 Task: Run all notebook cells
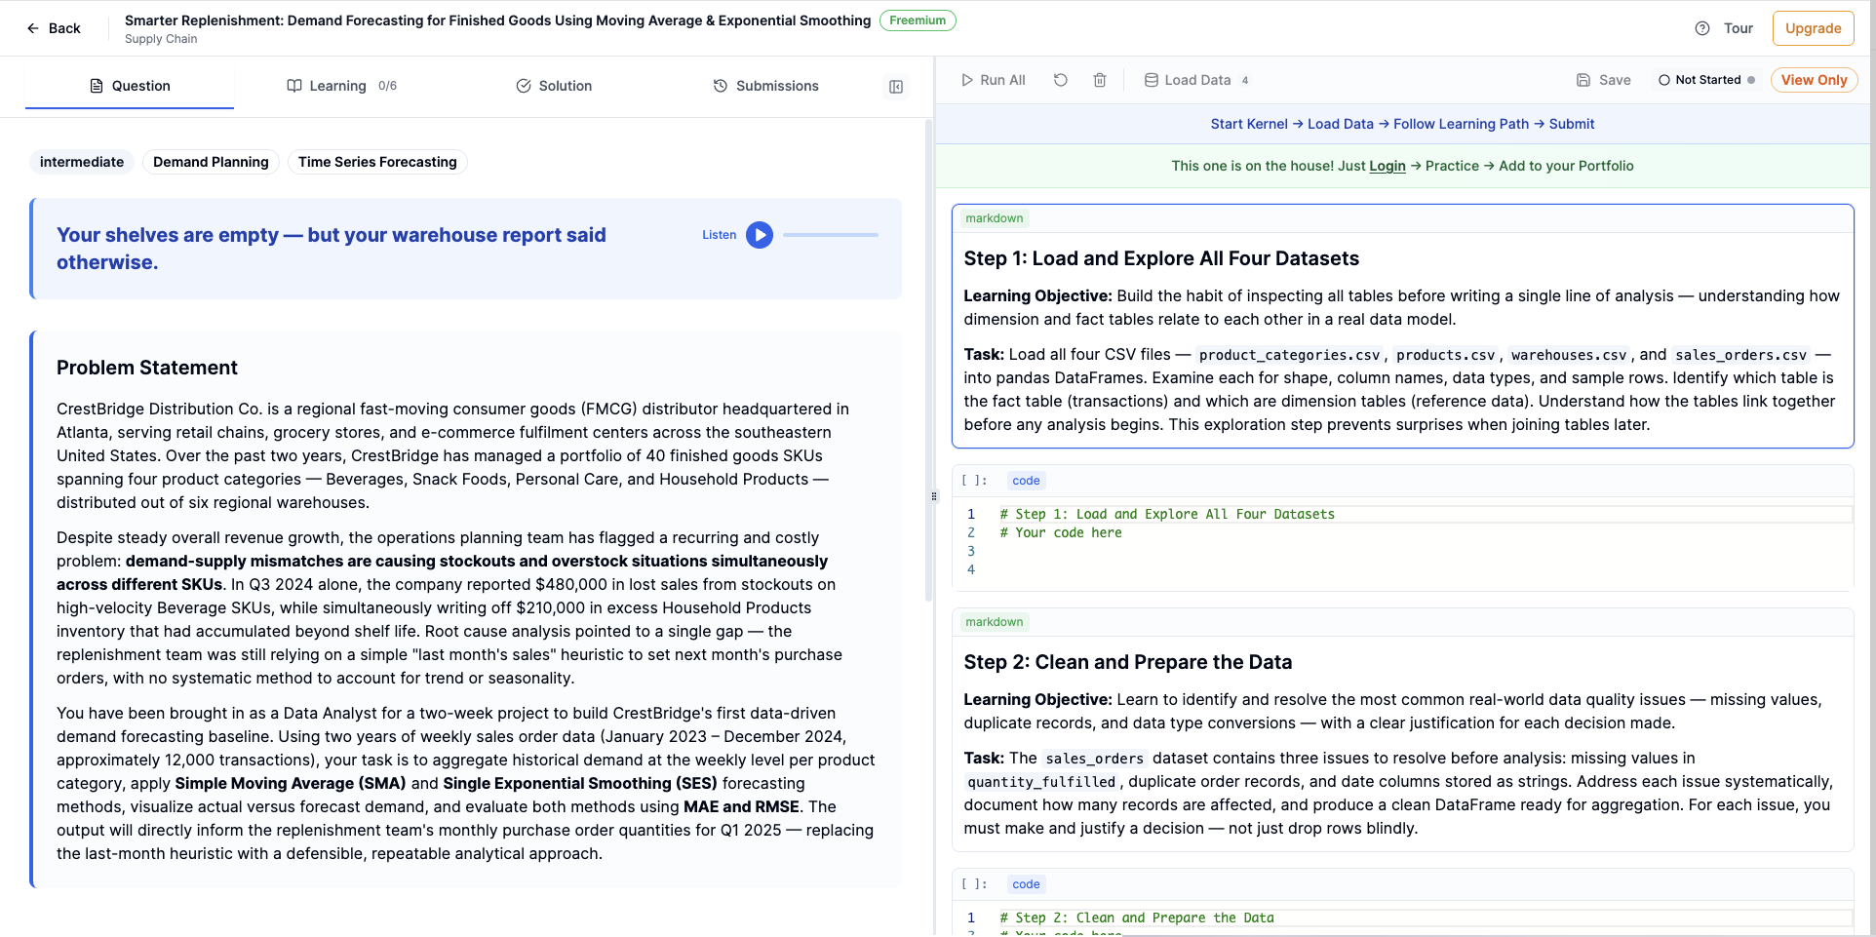click(994, 80)
